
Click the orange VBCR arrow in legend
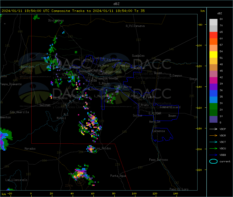click(x=213, y=135)
